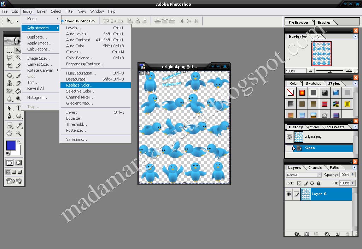Screen dimensions: 362x249
Task: Select the Pen tool
Action: [x=10, y=116]
